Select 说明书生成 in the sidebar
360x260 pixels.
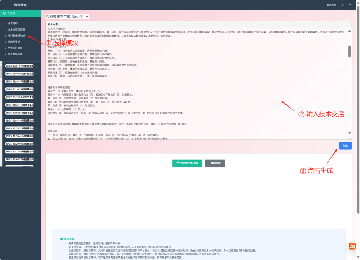click(x=14, y=42)
